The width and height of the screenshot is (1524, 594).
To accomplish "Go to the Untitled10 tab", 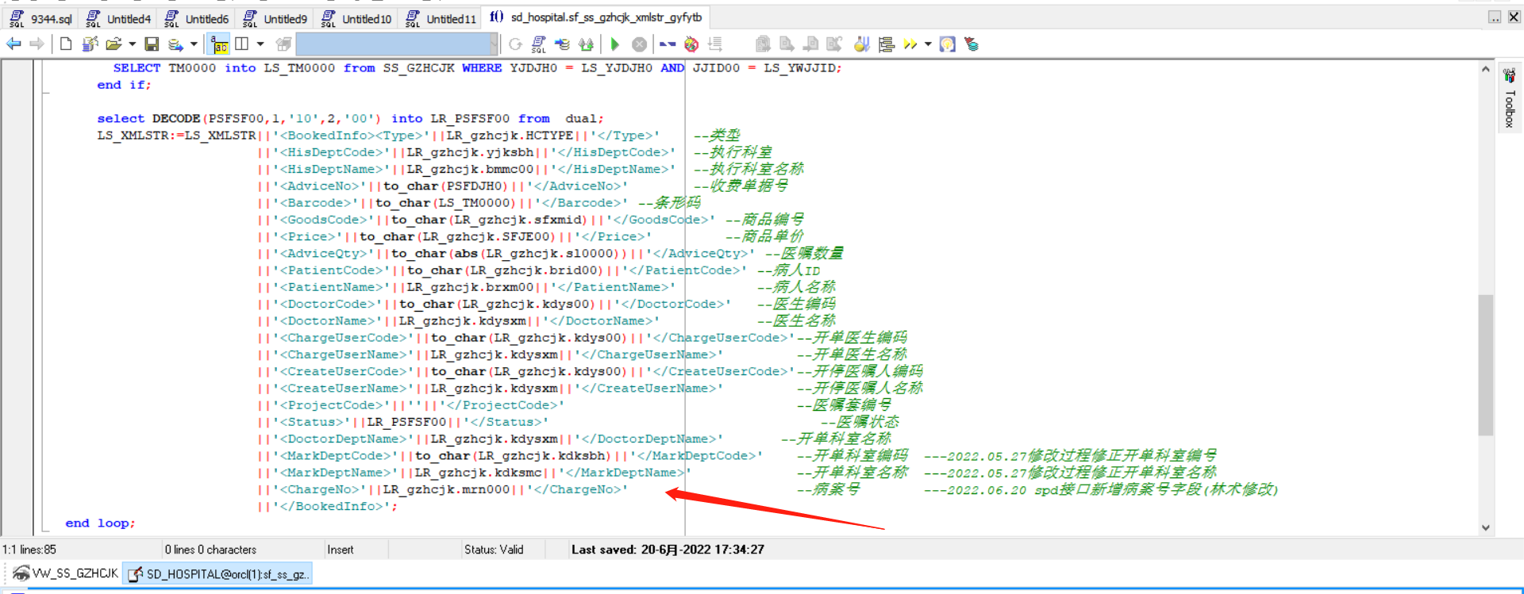I will click(356, 18).
